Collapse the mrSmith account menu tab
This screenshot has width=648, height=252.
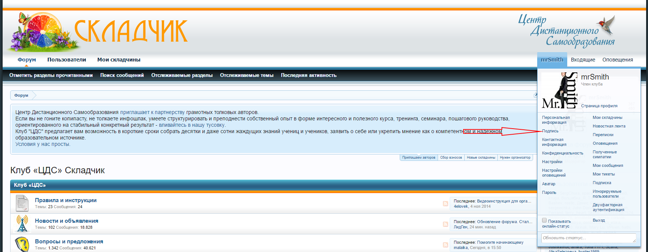point(552,60)
